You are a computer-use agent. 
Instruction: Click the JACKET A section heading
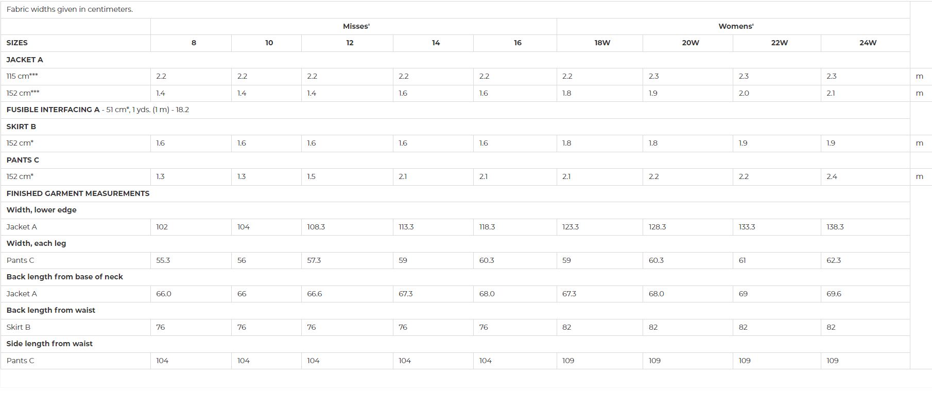coord(25,60)
